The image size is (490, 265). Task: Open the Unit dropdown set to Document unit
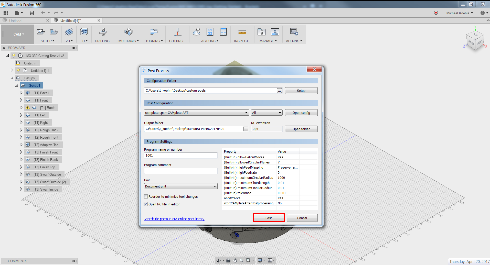[181, 186]
